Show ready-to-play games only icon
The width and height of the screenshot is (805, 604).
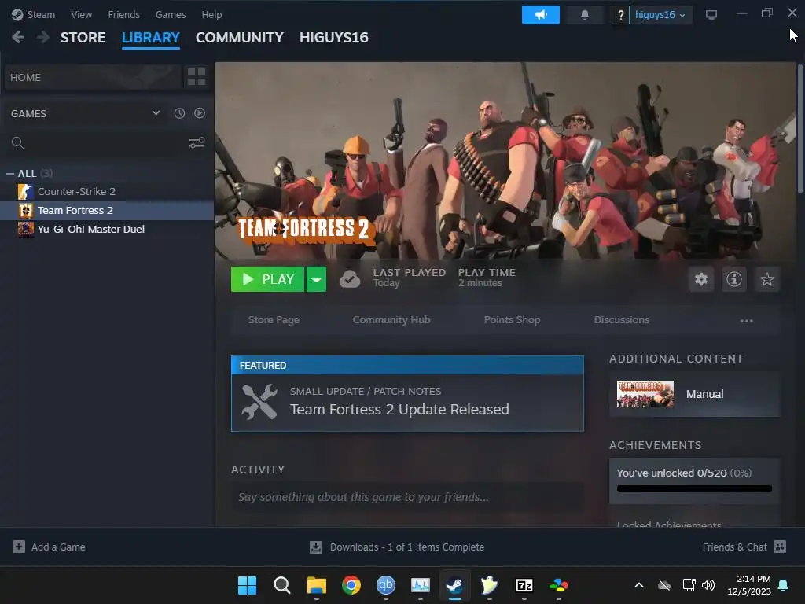(x=200, y=113)
